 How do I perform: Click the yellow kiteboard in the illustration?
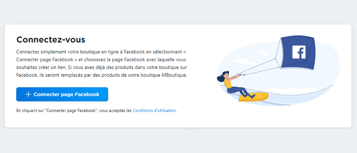(x=253, y=97)
